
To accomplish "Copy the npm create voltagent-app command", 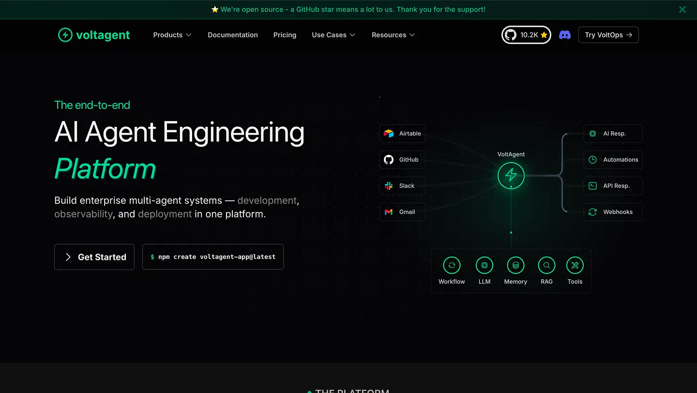I will coord(213,257).
